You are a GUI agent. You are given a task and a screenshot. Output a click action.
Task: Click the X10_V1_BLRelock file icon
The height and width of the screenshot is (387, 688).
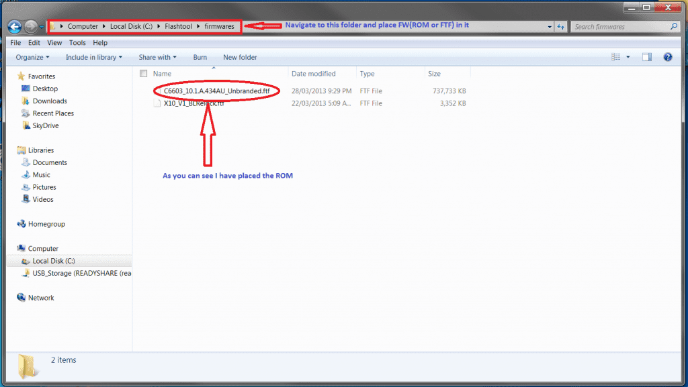pos(157,103)
